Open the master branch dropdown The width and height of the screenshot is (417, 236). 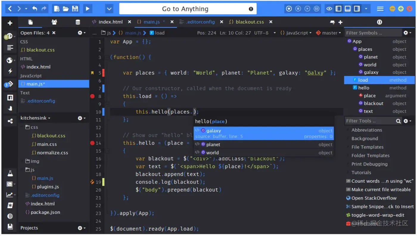[x=328, y=33]
